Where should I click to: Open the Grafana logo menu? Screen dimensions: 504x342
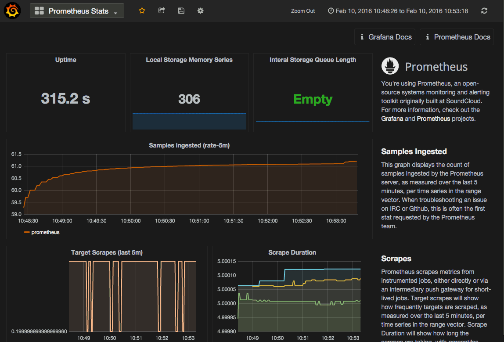point(12,11)
